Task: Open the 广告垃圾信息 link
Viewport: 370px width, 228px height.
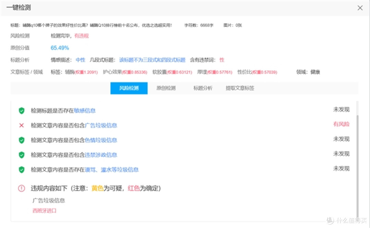Action: coord(101,125)
